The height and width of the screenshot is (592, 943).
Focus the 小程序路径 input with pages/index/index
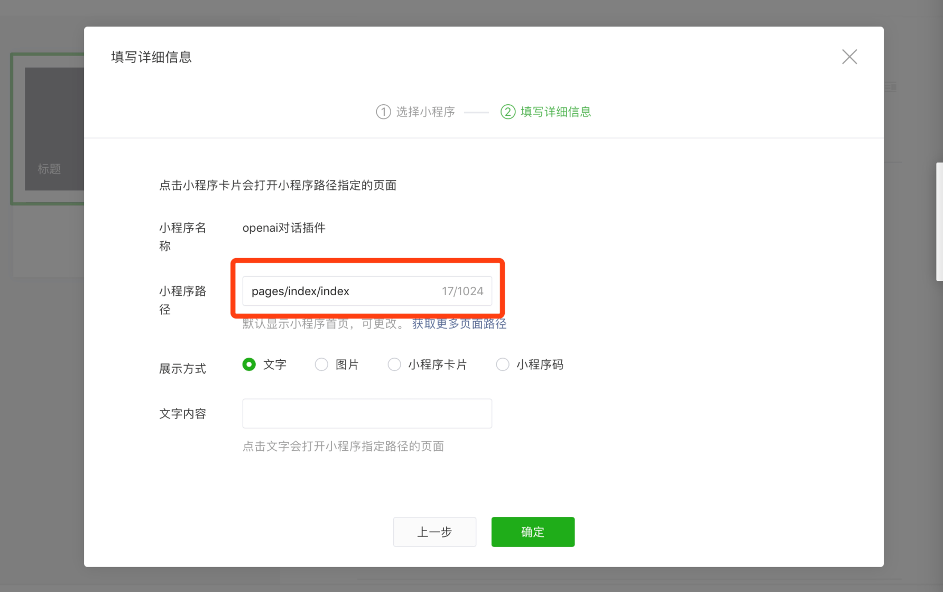(338, 291)
